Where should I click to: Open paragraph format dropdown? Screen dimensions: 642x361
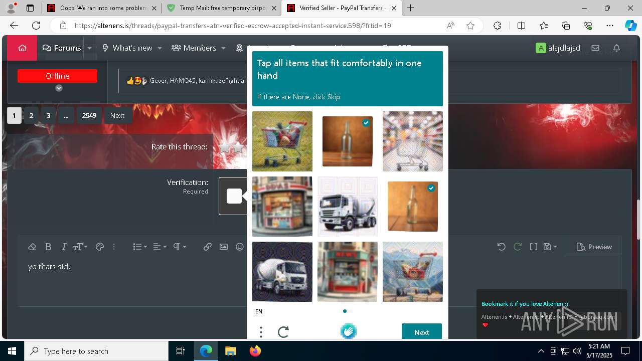pos(180,247)
